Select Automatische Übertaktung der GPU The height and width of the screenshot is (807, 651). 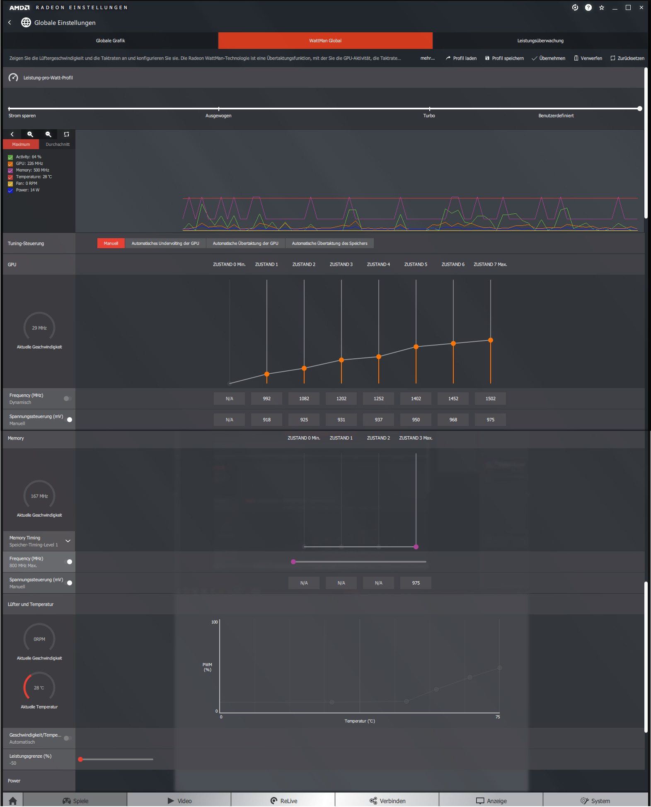click(245, 243)
